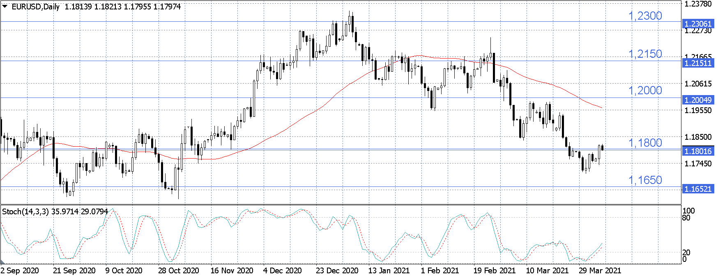Click the 21 Sep 2020 date label
Viewport: 718px width, 277px height.
(74, 270)
